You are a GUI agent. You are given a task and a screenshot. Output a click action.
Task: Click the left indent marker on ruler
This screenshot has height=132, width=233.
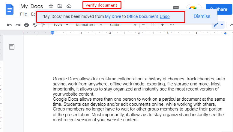point(52,33)
